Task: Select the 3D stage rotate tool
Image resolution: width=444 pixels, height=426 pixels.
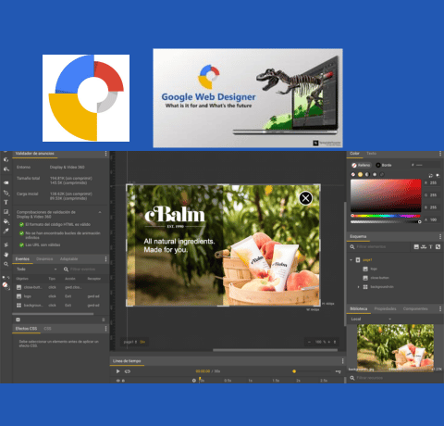Action: tap(6, 169)
